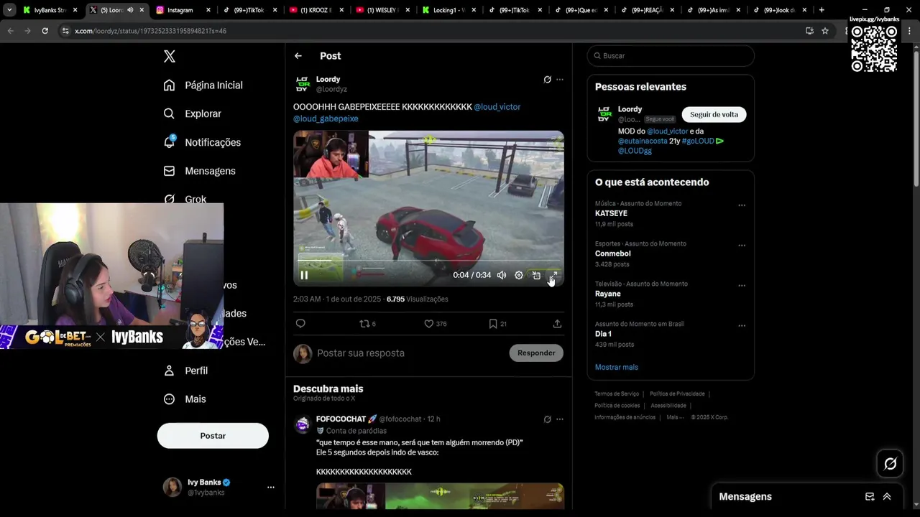Viewport: 920px width, 517px height.
Task: Open Mensagens in the sidebar
Action: pyautogui.click(x=199, y=171)
